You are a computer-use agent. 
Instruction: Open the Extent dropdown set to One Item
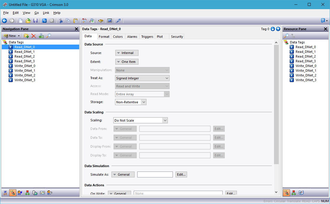point(127,62)
